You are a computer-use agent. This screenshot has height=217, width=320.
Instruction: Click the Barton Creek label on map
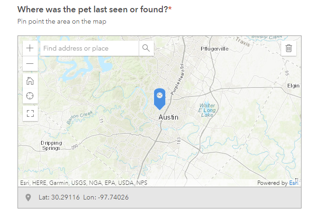pyautogui.click(x=80, y=117)
